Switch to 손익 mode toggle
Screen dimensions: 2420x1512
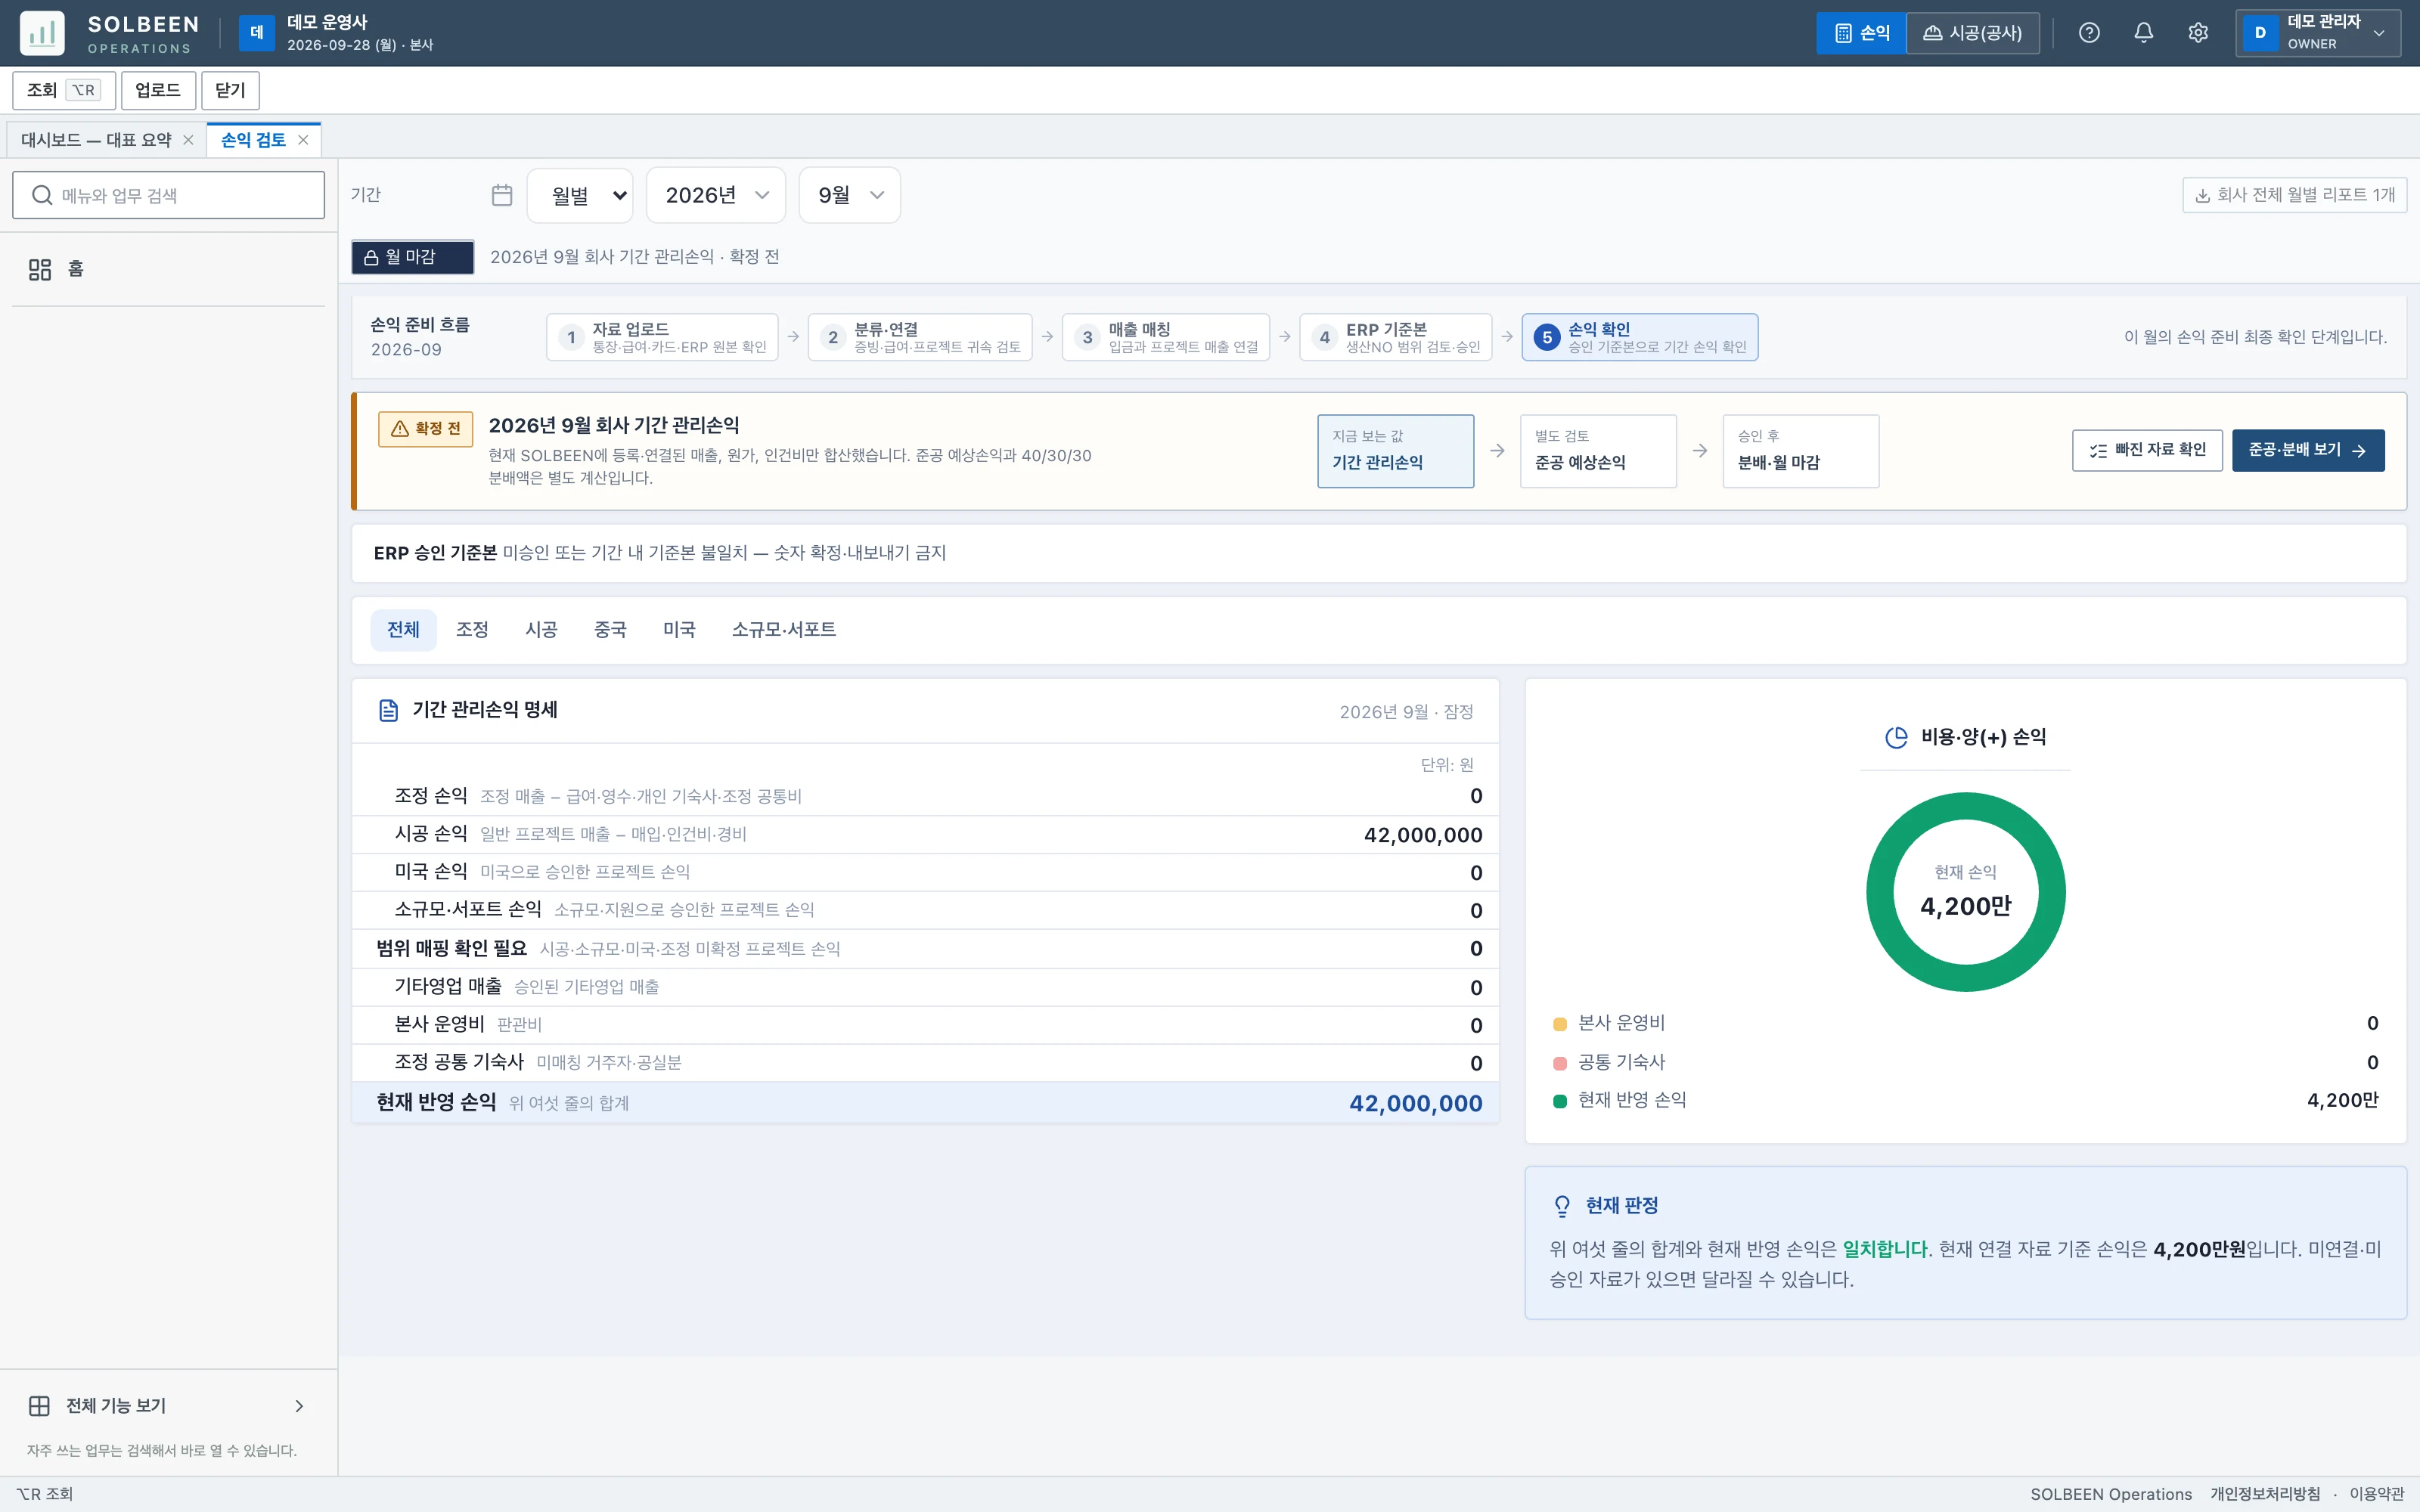[1861, 33]
